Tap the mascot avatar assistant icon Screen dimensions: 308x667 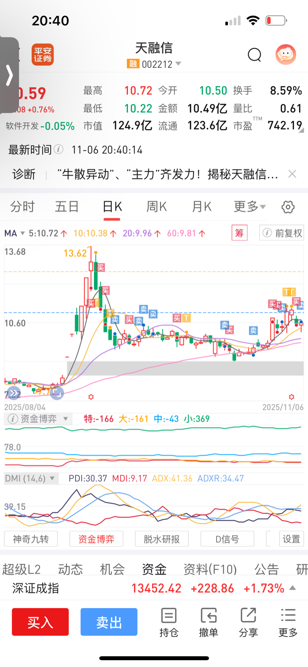pyautogui.click(x=286, y=54)
